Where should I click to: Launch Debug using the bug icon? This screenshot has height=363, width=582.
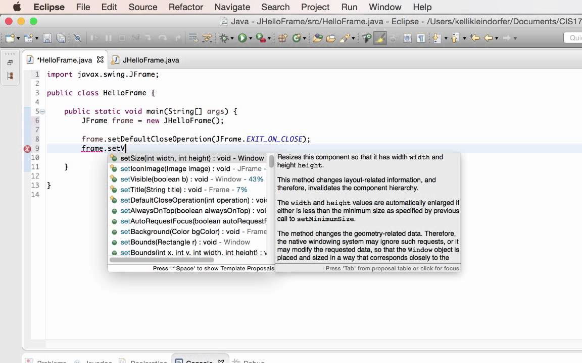click(x=224, y=38)
